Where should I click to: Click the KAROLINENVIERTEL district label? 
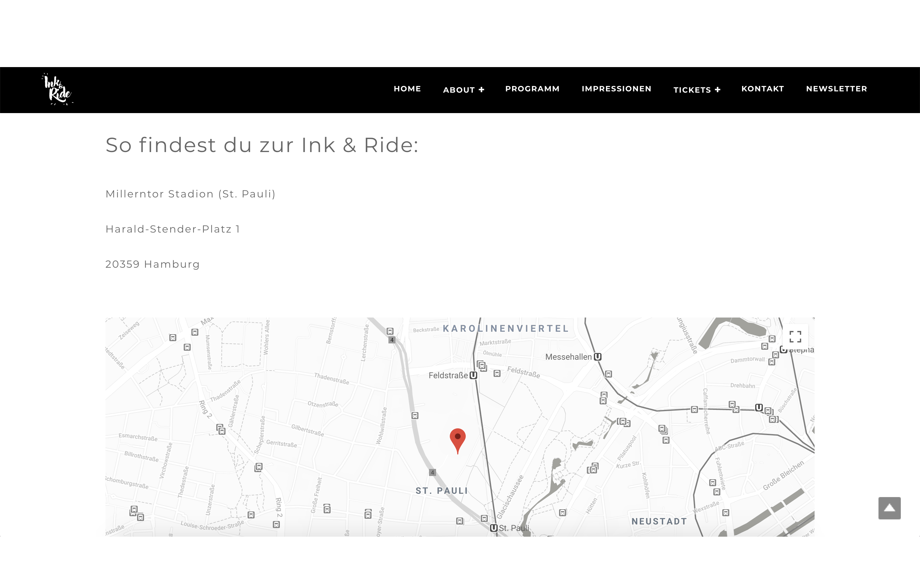click(506, 329)
